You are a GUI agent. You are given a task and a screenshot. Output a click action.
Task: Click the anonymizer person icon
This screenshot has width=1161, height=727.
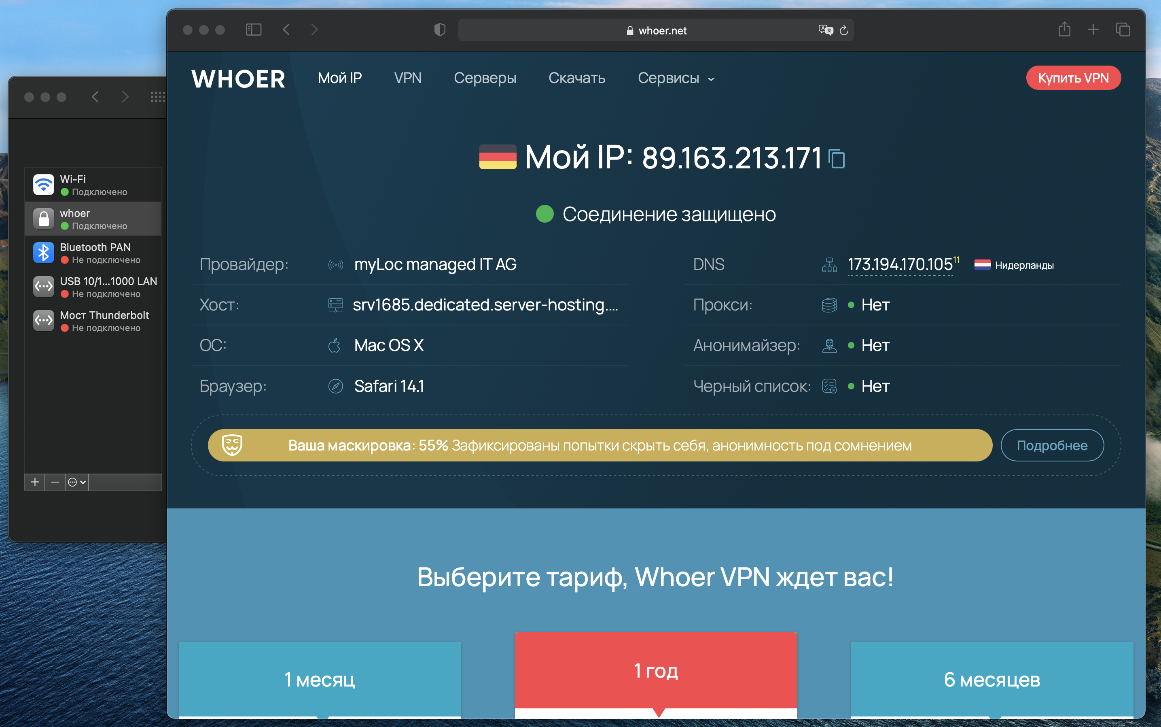[829, 345]
